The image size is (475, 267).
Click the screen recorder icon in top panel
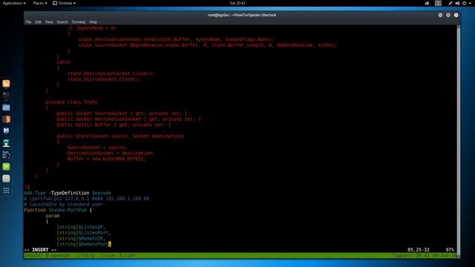427,3
